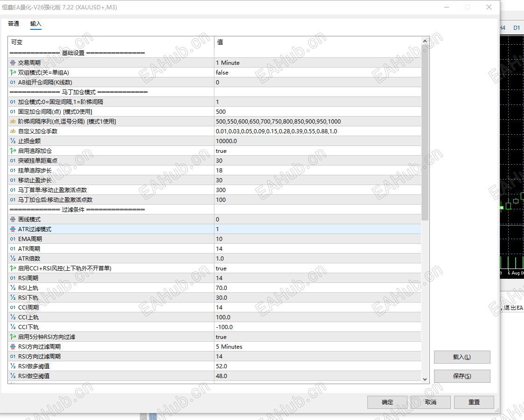
Task: Click the integer icon beside EMA周期
Action: [13, 239]
